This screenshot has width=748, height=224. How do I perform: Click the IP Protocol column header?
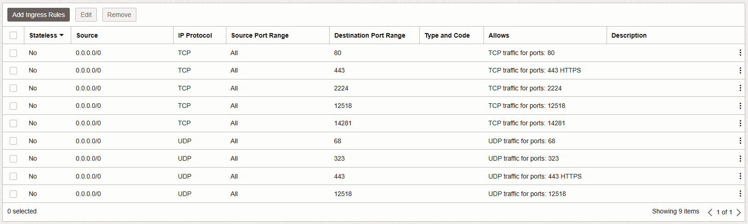195,35
